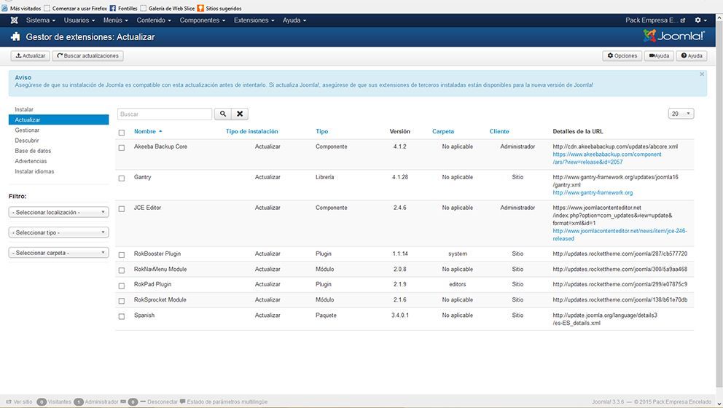Check the Akeeba Backup Core row checkbox
This screenshot has height=408, width=723.
122,148
